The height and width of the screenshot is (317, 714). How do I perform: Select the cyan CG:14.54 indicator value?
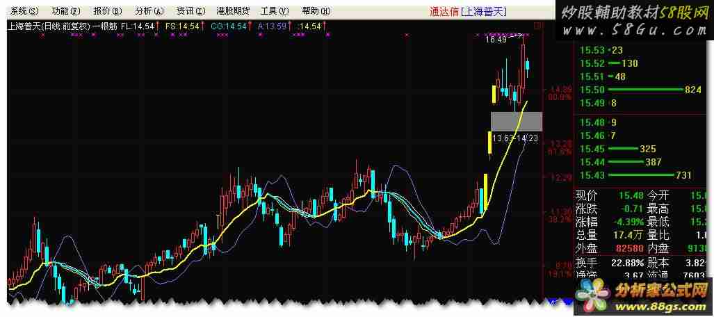pyautogui.click(x=229, y=26)
